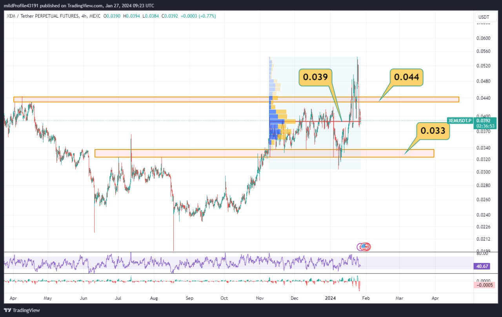Screen dimensions: 502x317
Task: Click the 0.0480 price axis label
Action: (x=483, y=81)
